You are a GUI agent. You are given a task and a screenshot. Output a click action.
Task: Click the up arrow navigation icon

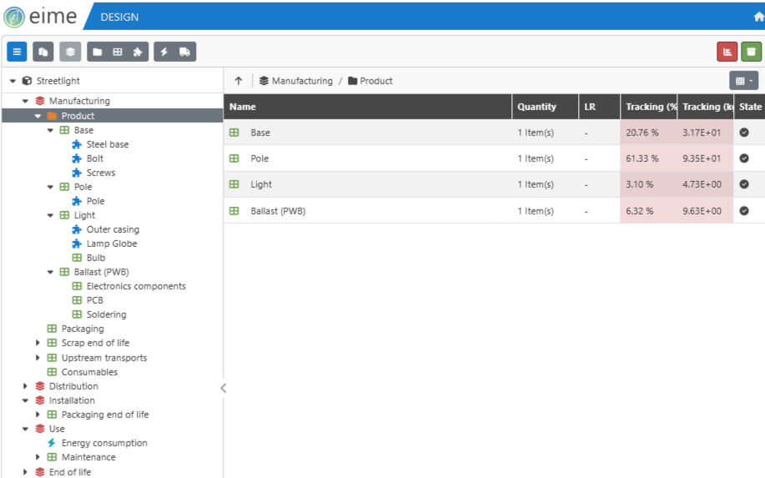coord(238,81)
